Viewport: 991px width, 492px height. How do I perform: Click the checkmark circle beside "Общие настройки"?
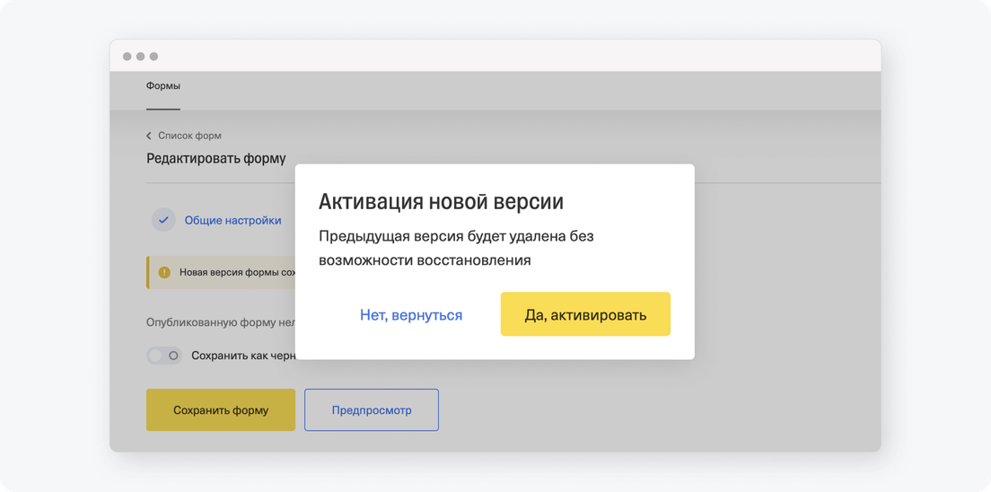click(x=163, y=220)
